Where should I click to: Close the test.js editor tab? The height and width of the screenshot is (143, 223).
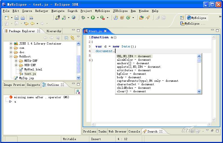click(105, 31)
